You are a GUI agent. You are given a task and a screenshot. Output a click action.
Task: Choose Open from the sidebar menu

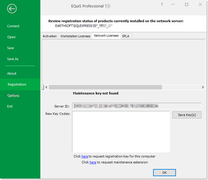pos(12,37)
